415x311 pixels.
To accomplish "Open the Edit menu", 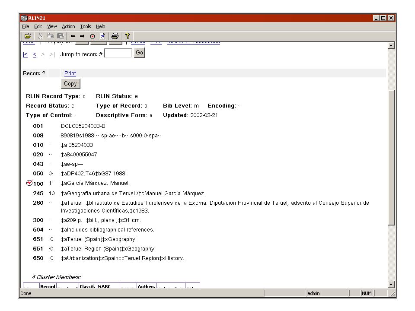I will [x=38, y=26].
